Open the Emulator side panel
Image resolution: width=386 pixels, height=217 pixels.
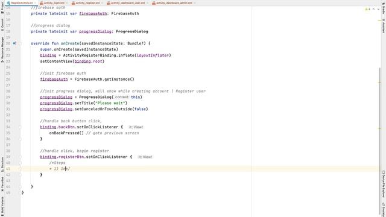pos(384,209)
